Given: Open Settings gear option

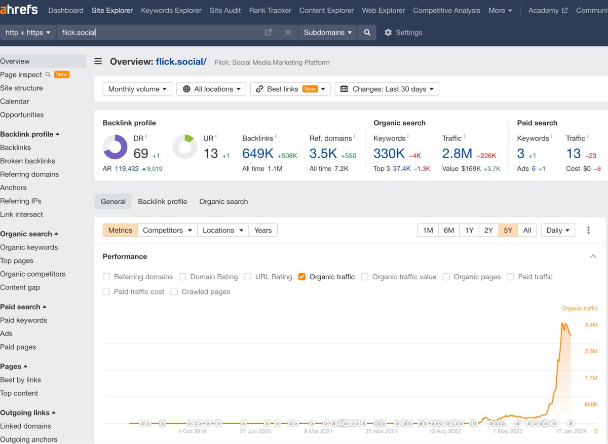Looking at the screenshot, I should 403,32.
